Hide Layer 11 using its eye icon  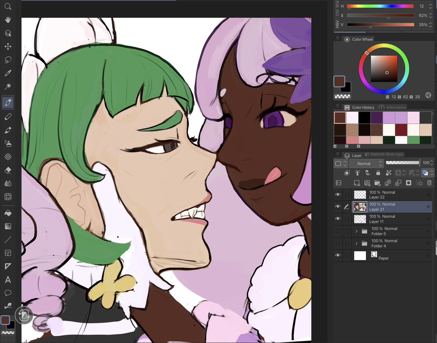(338, 219)
